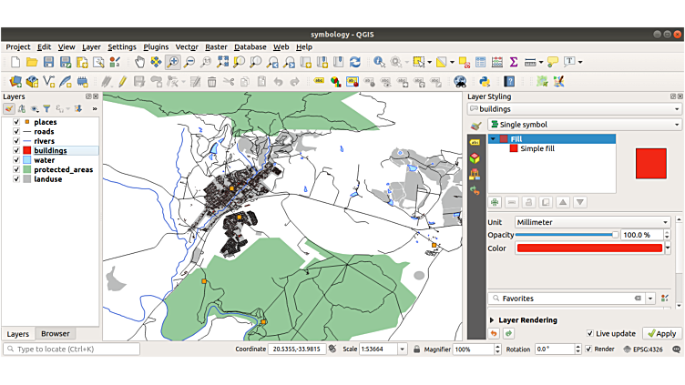
Task: Toggle the Live update checkbox
Action: [x=590, y=334]
